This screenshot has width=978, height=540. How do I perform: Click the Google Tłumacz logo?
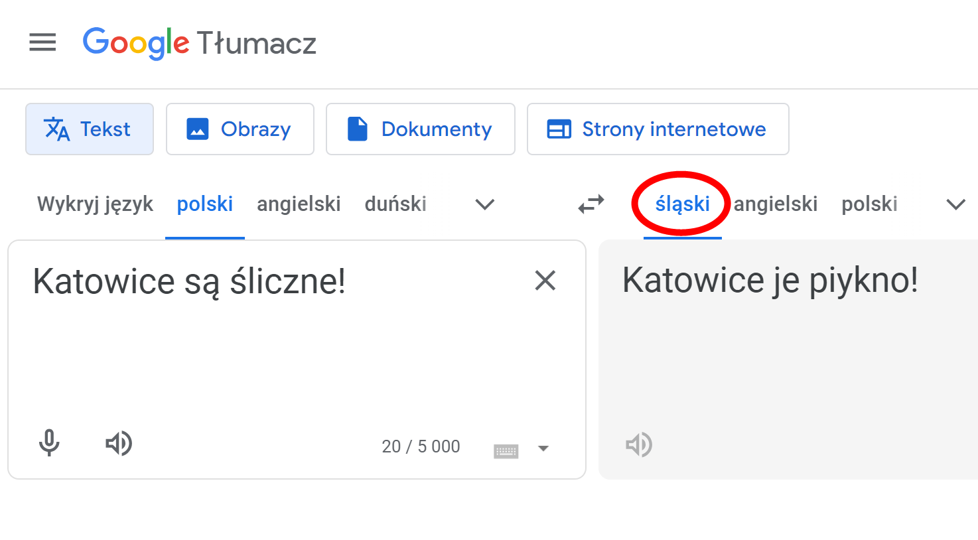click(x=199, y=43)
